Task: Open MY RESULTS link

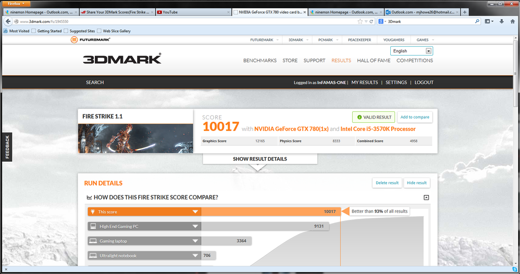Action: 364,82
